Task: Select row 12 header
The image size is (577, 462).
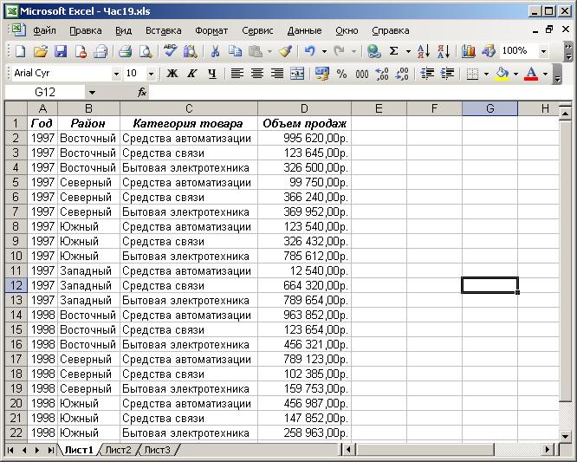Action: tap(16, 285)
